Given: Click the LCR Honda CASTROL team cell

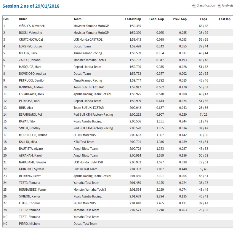Looking at the screenshot, I should click(x=88, y=39).
